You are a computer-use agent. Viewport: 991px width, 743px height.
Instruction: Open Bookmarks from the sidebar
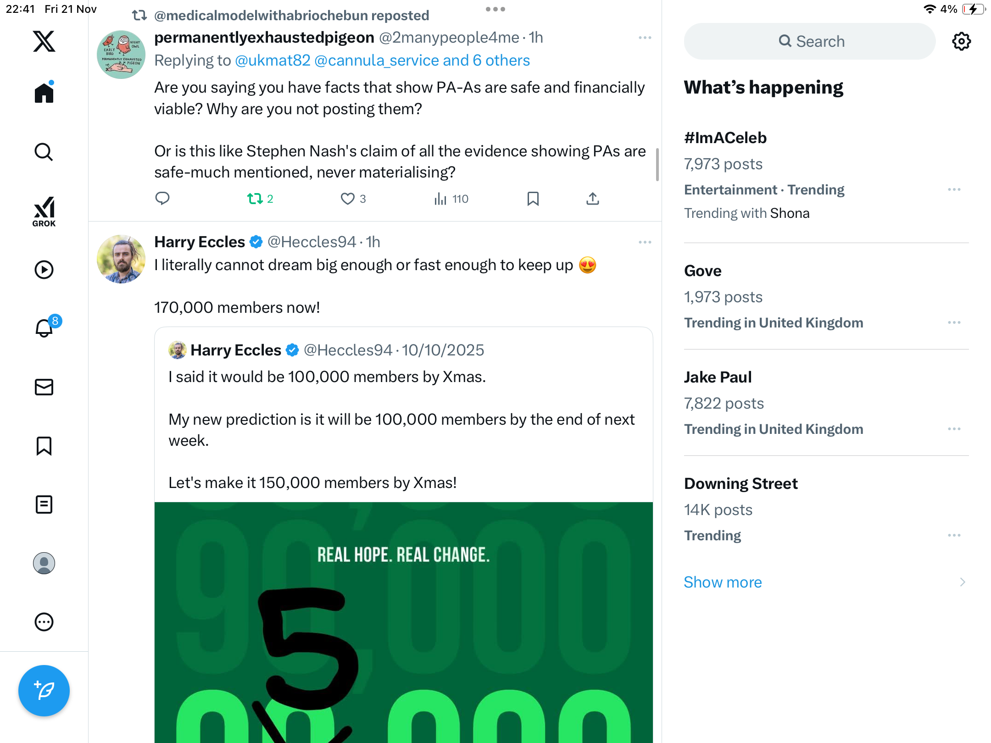coord(44,446)
